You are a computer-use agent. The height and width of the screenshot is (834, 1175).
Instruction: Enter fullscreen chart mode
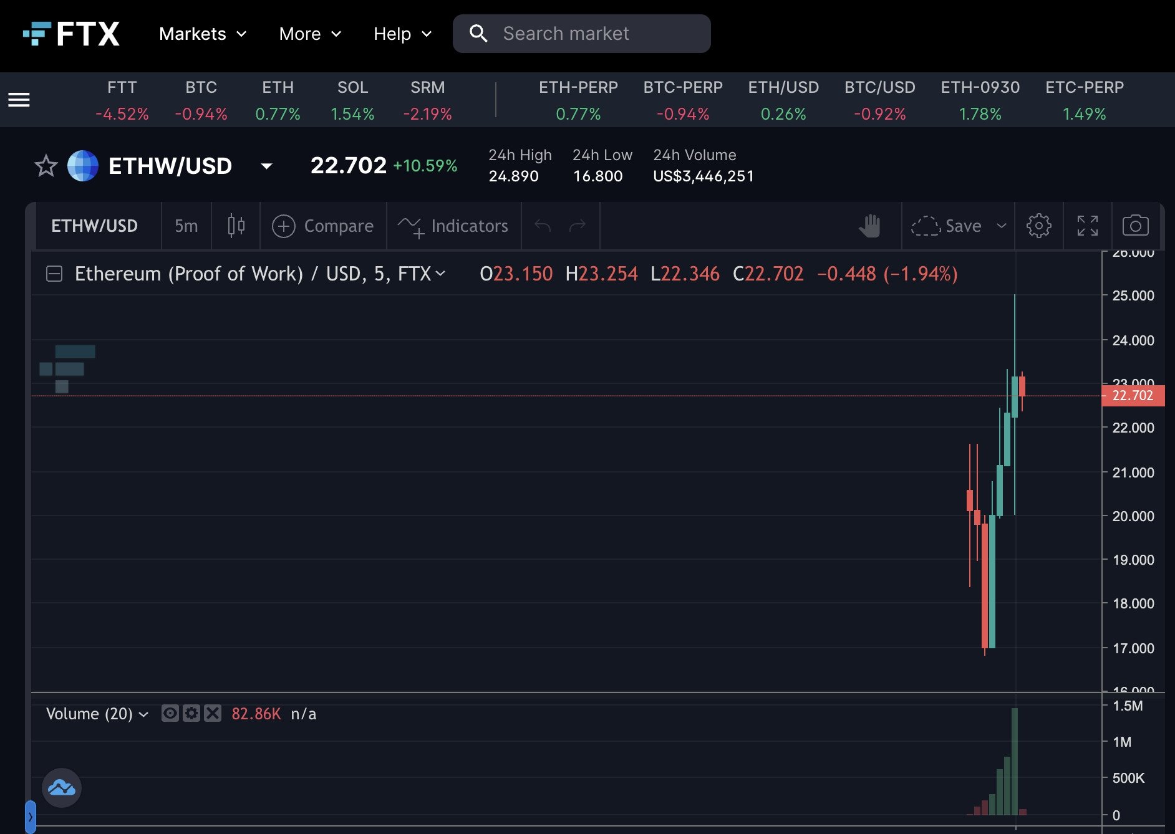(1087, 226)
